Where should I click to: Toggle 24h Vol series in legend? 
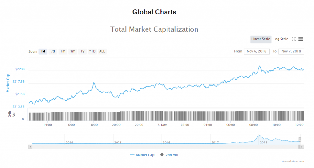coord(169,155)
